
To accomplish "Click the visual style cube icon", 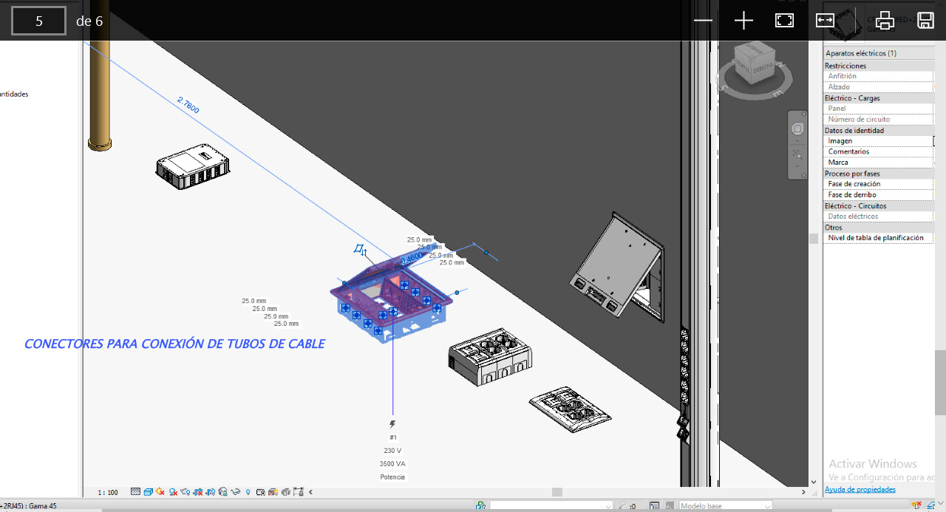I will tap(148, 492).
